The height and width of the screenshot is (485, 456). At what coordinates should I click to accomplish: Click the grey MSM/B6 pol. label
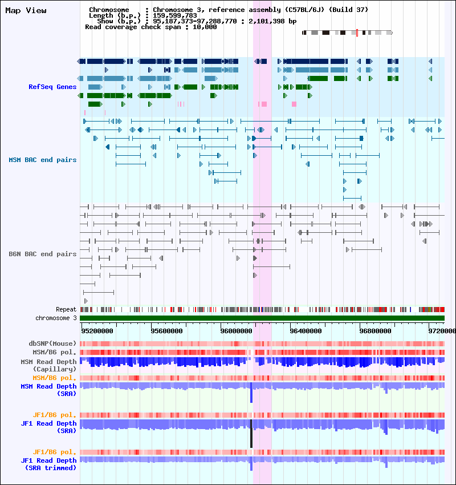(54, 352)
